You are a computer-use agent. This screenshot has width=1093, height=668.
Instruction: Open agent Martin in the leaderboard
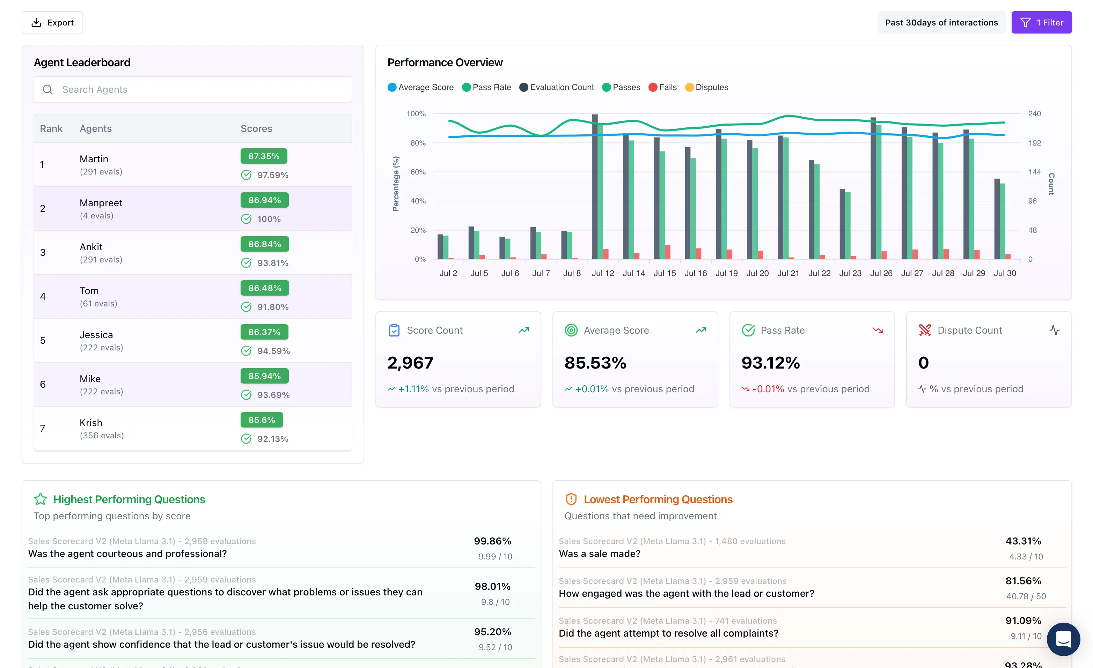tap(193, 164)
